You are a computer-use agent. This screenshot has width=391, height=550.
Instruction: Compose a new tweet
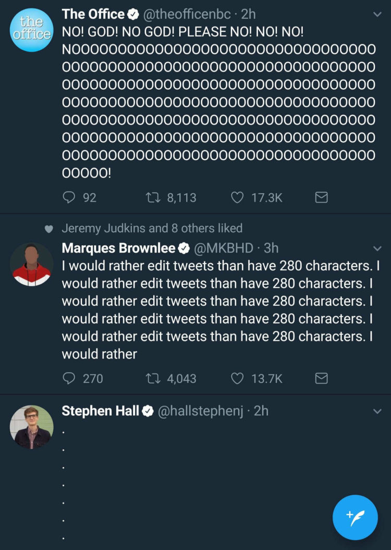click(x=355, y=517)
